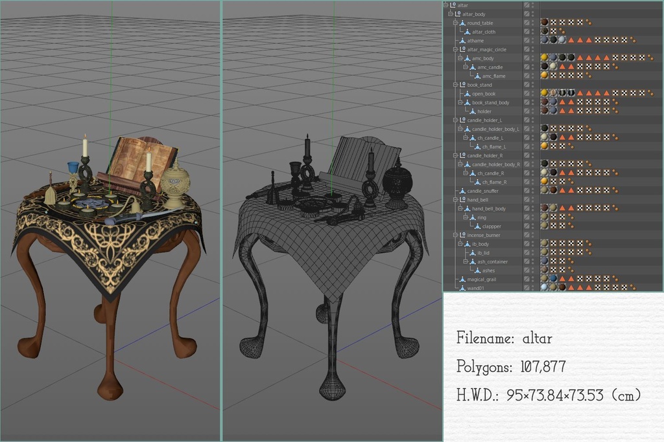Collapse the candle_holder_L group

click(x=456, y=120)
